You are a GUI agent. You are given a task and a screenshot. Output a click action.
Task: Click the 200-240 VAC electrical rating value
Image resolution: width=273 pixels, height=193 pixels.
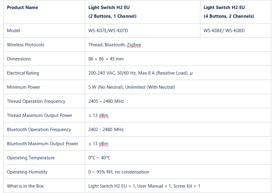click(140, 73)
